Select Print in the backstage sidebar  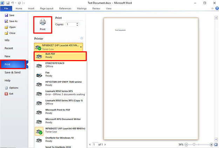coord(13,65)
